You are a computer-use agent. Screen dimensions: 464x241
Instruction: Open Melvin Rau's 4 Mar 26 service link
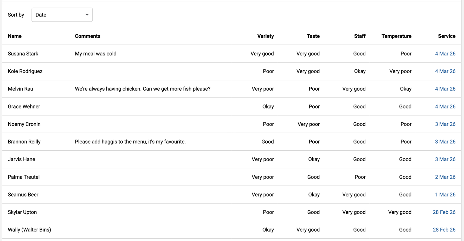pos(445,89)
